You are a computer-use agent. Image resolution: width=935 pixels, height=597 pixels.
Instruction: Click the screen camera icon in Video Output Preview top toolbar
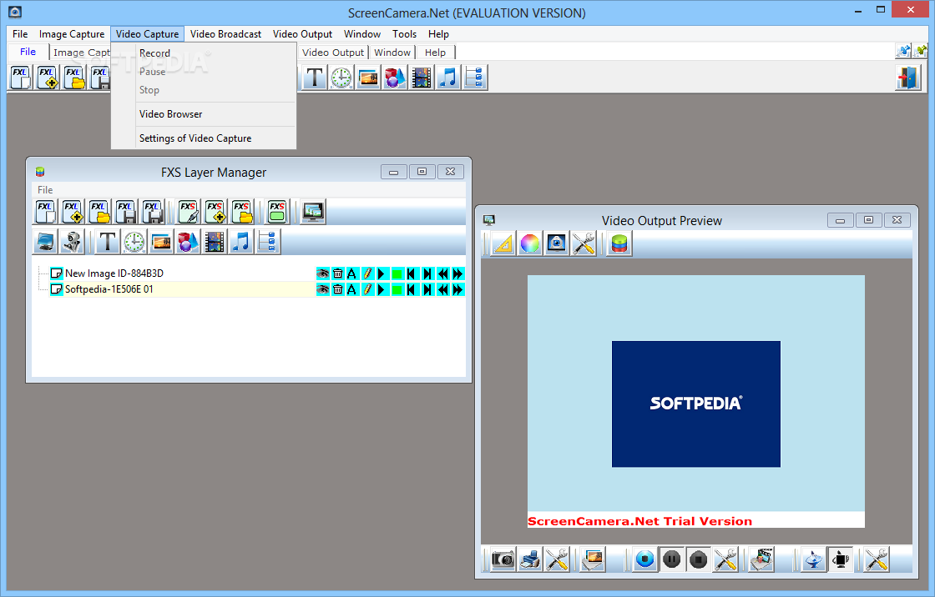pyautogui.click(x=556, y=243)
